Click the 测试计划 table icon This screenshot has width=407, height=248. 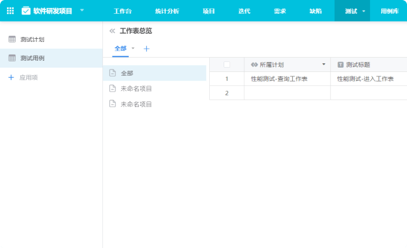[x=12, y=39]
